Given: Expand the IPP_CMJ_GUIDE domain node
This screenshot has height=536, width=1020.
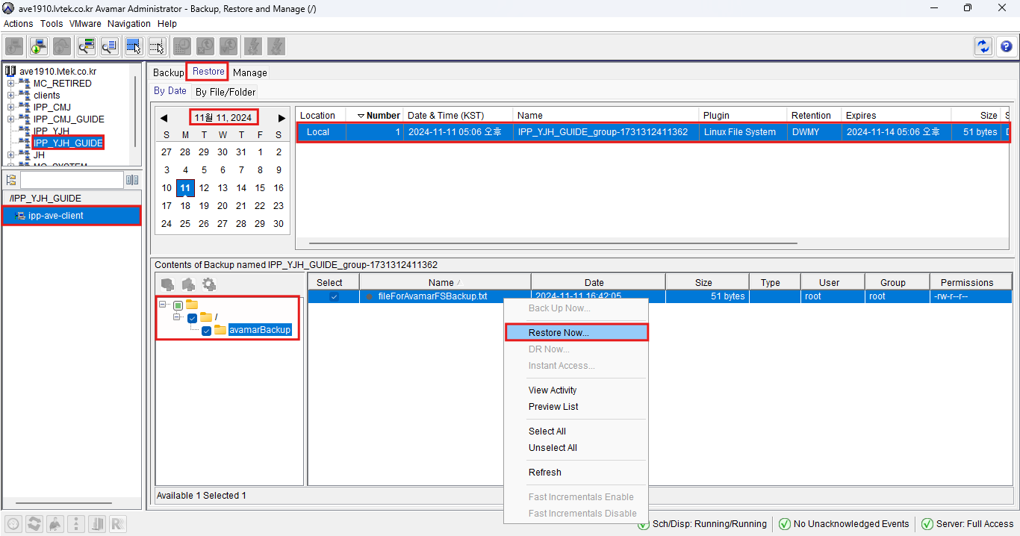Looking at the screenshot, I should tap(11, 119).
